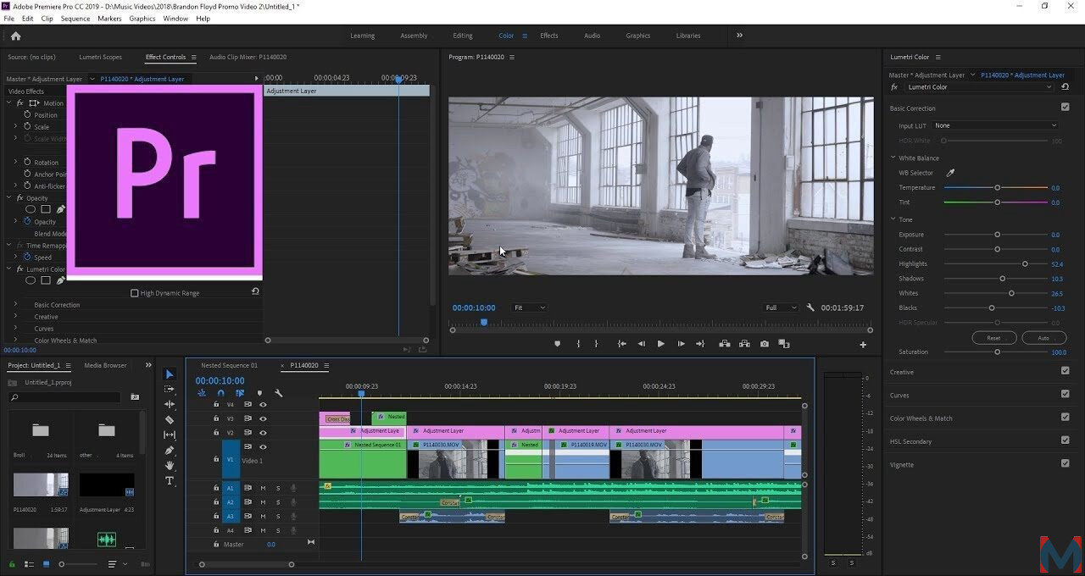Image resolution: width=1085 pixels, height=576 pixels.
Task: Open the Fit zoom level dropdown
Action: [530, 307]
